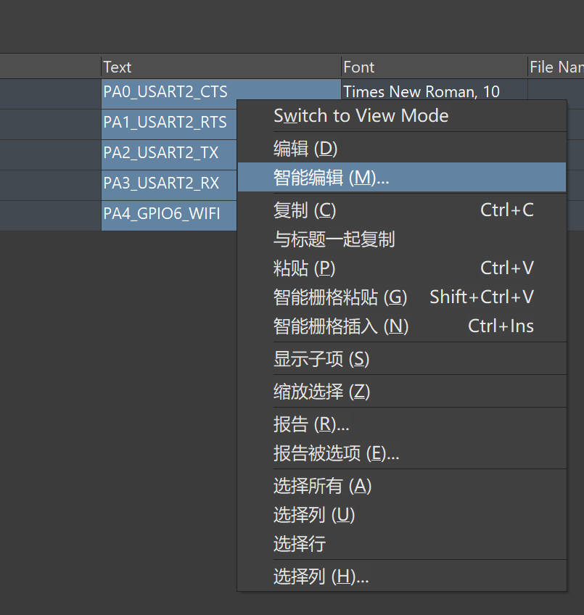Select 缩放选择 (Z) zoom selected

(x=321, y=392)
